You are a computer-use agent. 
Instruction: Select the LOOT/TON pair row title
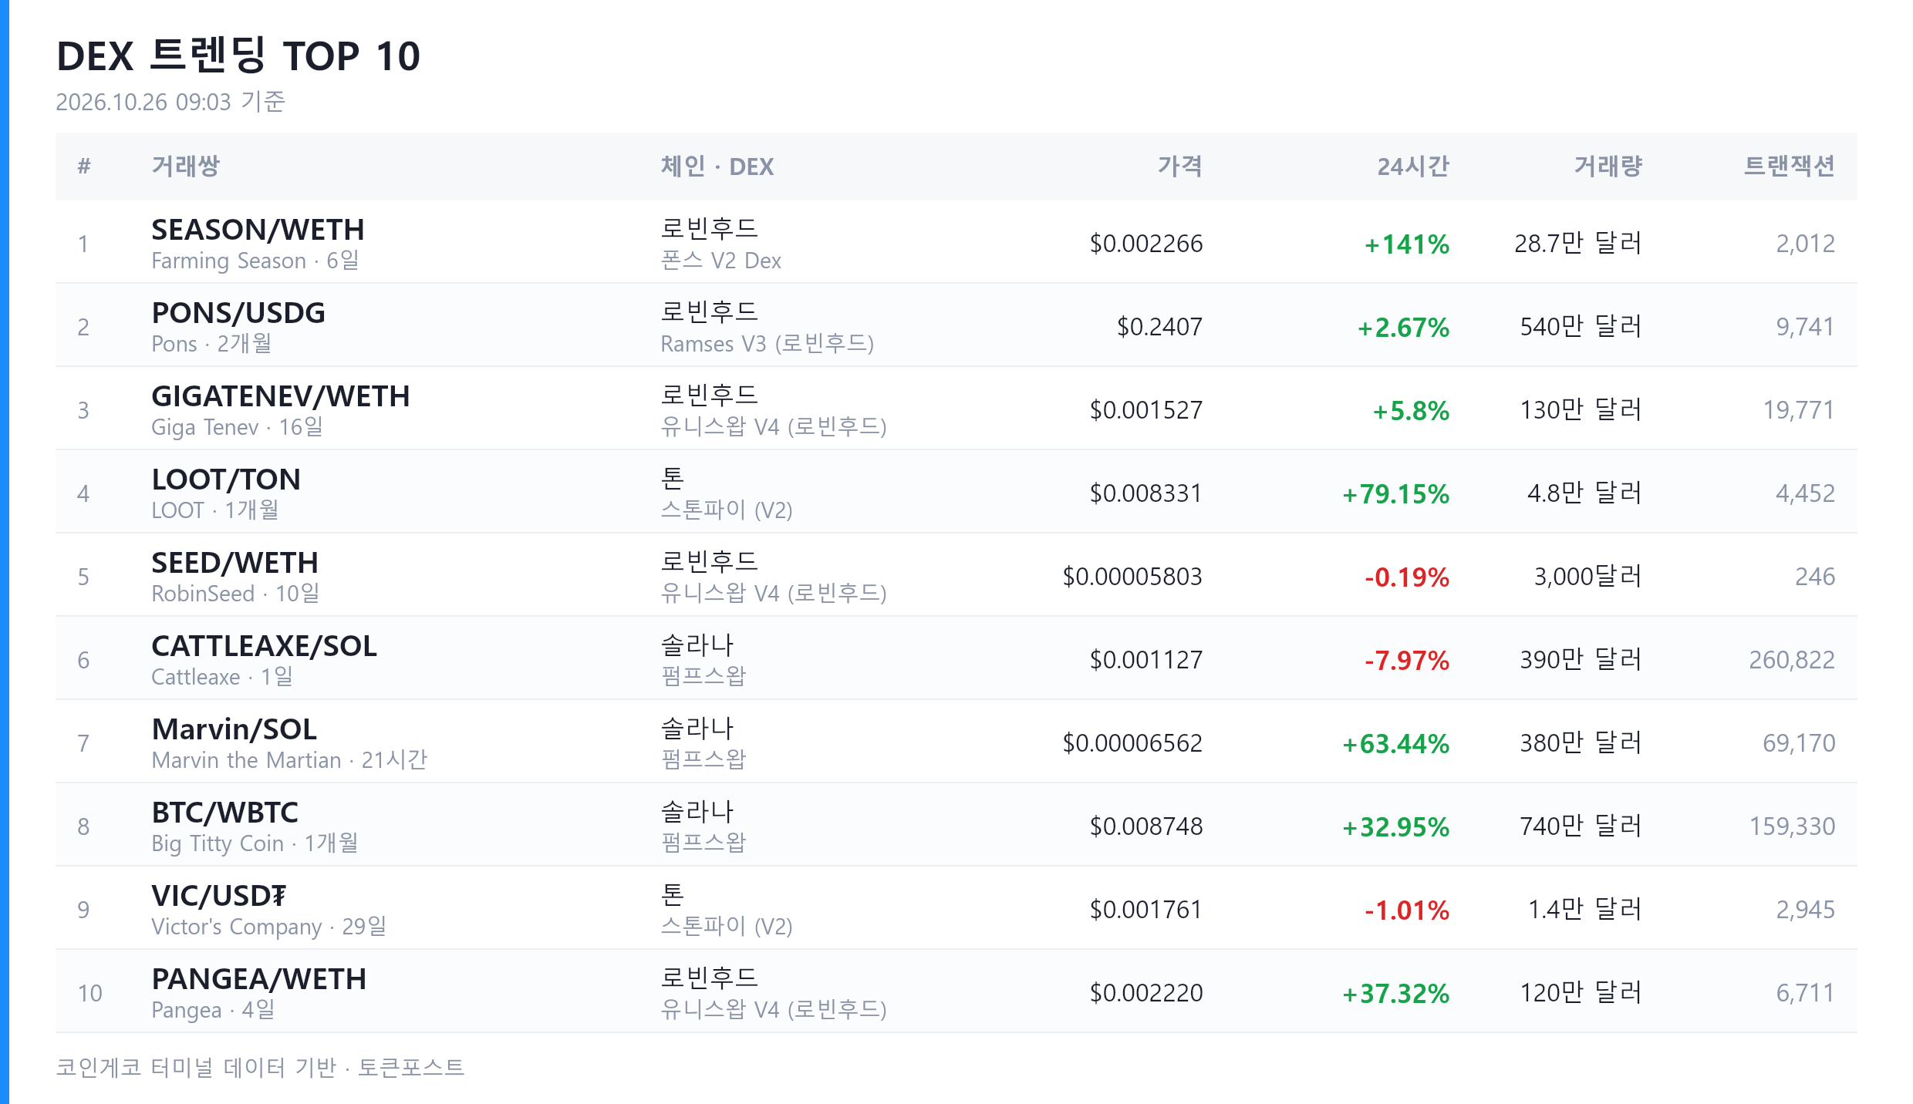(226, 480)
